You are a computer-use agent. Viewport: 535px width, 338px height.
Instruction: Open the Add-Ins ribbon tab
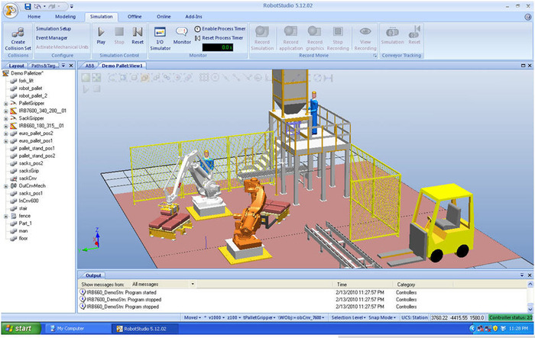[194, 16]
